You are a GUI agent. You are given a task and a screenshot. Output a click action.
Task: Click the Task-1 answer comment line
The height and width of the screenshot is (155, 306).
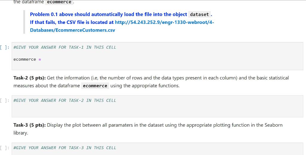point(65,47)
